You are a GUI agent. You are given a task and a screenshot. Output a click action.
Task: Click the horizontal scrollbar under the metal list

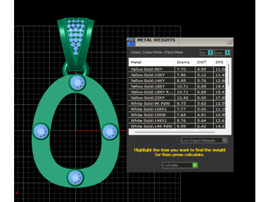pos(174,132)
